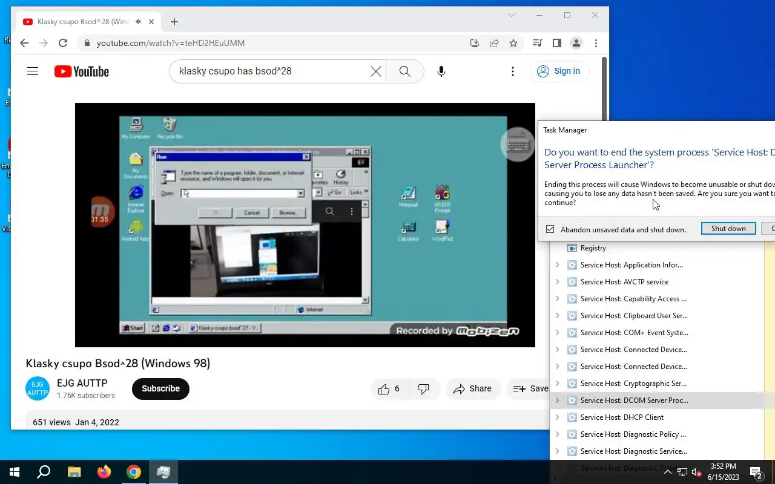
Task: Open Chrome three-dot menu
Action: click(x=596, y=43)
